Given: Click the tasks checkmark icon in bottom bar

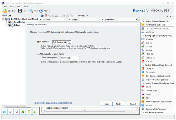Looking at the screenshot, I should (x=17, y=112).
